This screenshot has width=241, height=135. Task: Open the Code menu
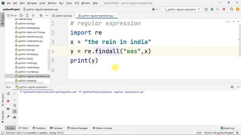pos(42,3)
